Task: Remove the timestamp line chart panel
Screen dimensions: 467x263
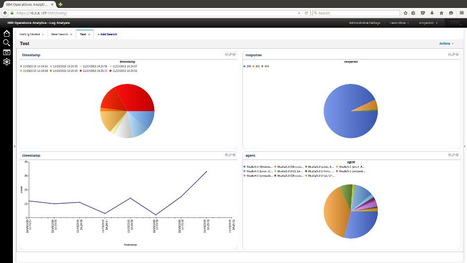Action: click(x=234, y=155)
